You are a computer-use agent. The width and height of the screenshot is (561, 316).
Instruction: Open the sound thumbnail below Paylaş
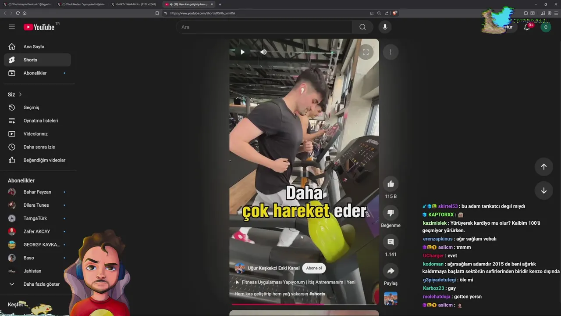click(391, 298)
